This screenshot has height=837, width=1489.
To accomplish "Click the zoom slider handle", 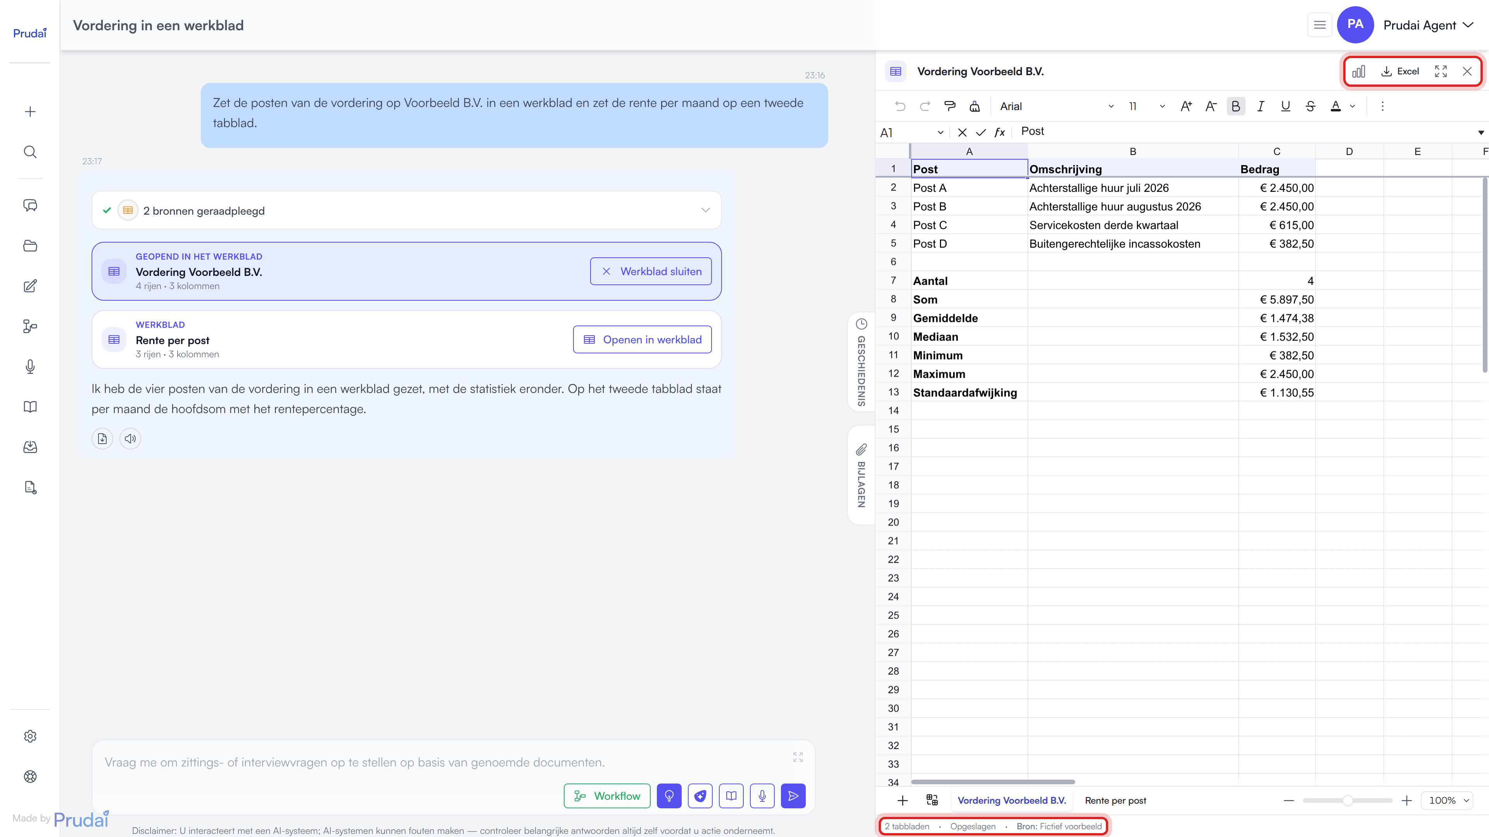I will (1347, 801).
